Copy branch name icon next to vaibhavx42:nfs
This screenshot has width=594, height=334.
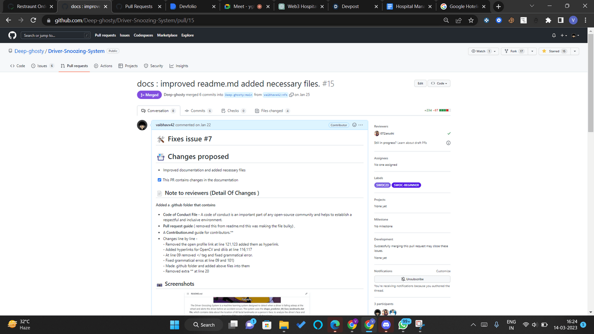tap(291, 95)
